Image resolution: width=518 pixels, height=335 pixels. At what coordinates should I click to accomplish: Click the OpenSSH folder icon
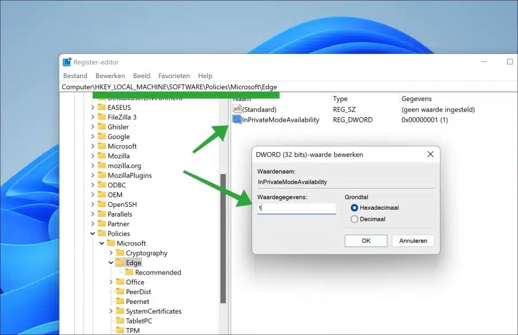pyautogui.click(x=102, y=204)
